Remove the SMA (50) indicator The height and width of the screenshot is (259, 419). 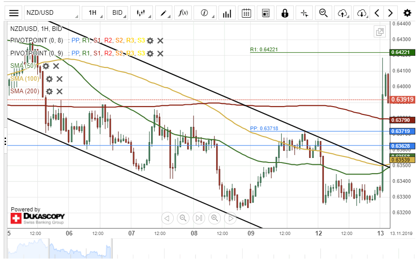click(x=56, y=66)
